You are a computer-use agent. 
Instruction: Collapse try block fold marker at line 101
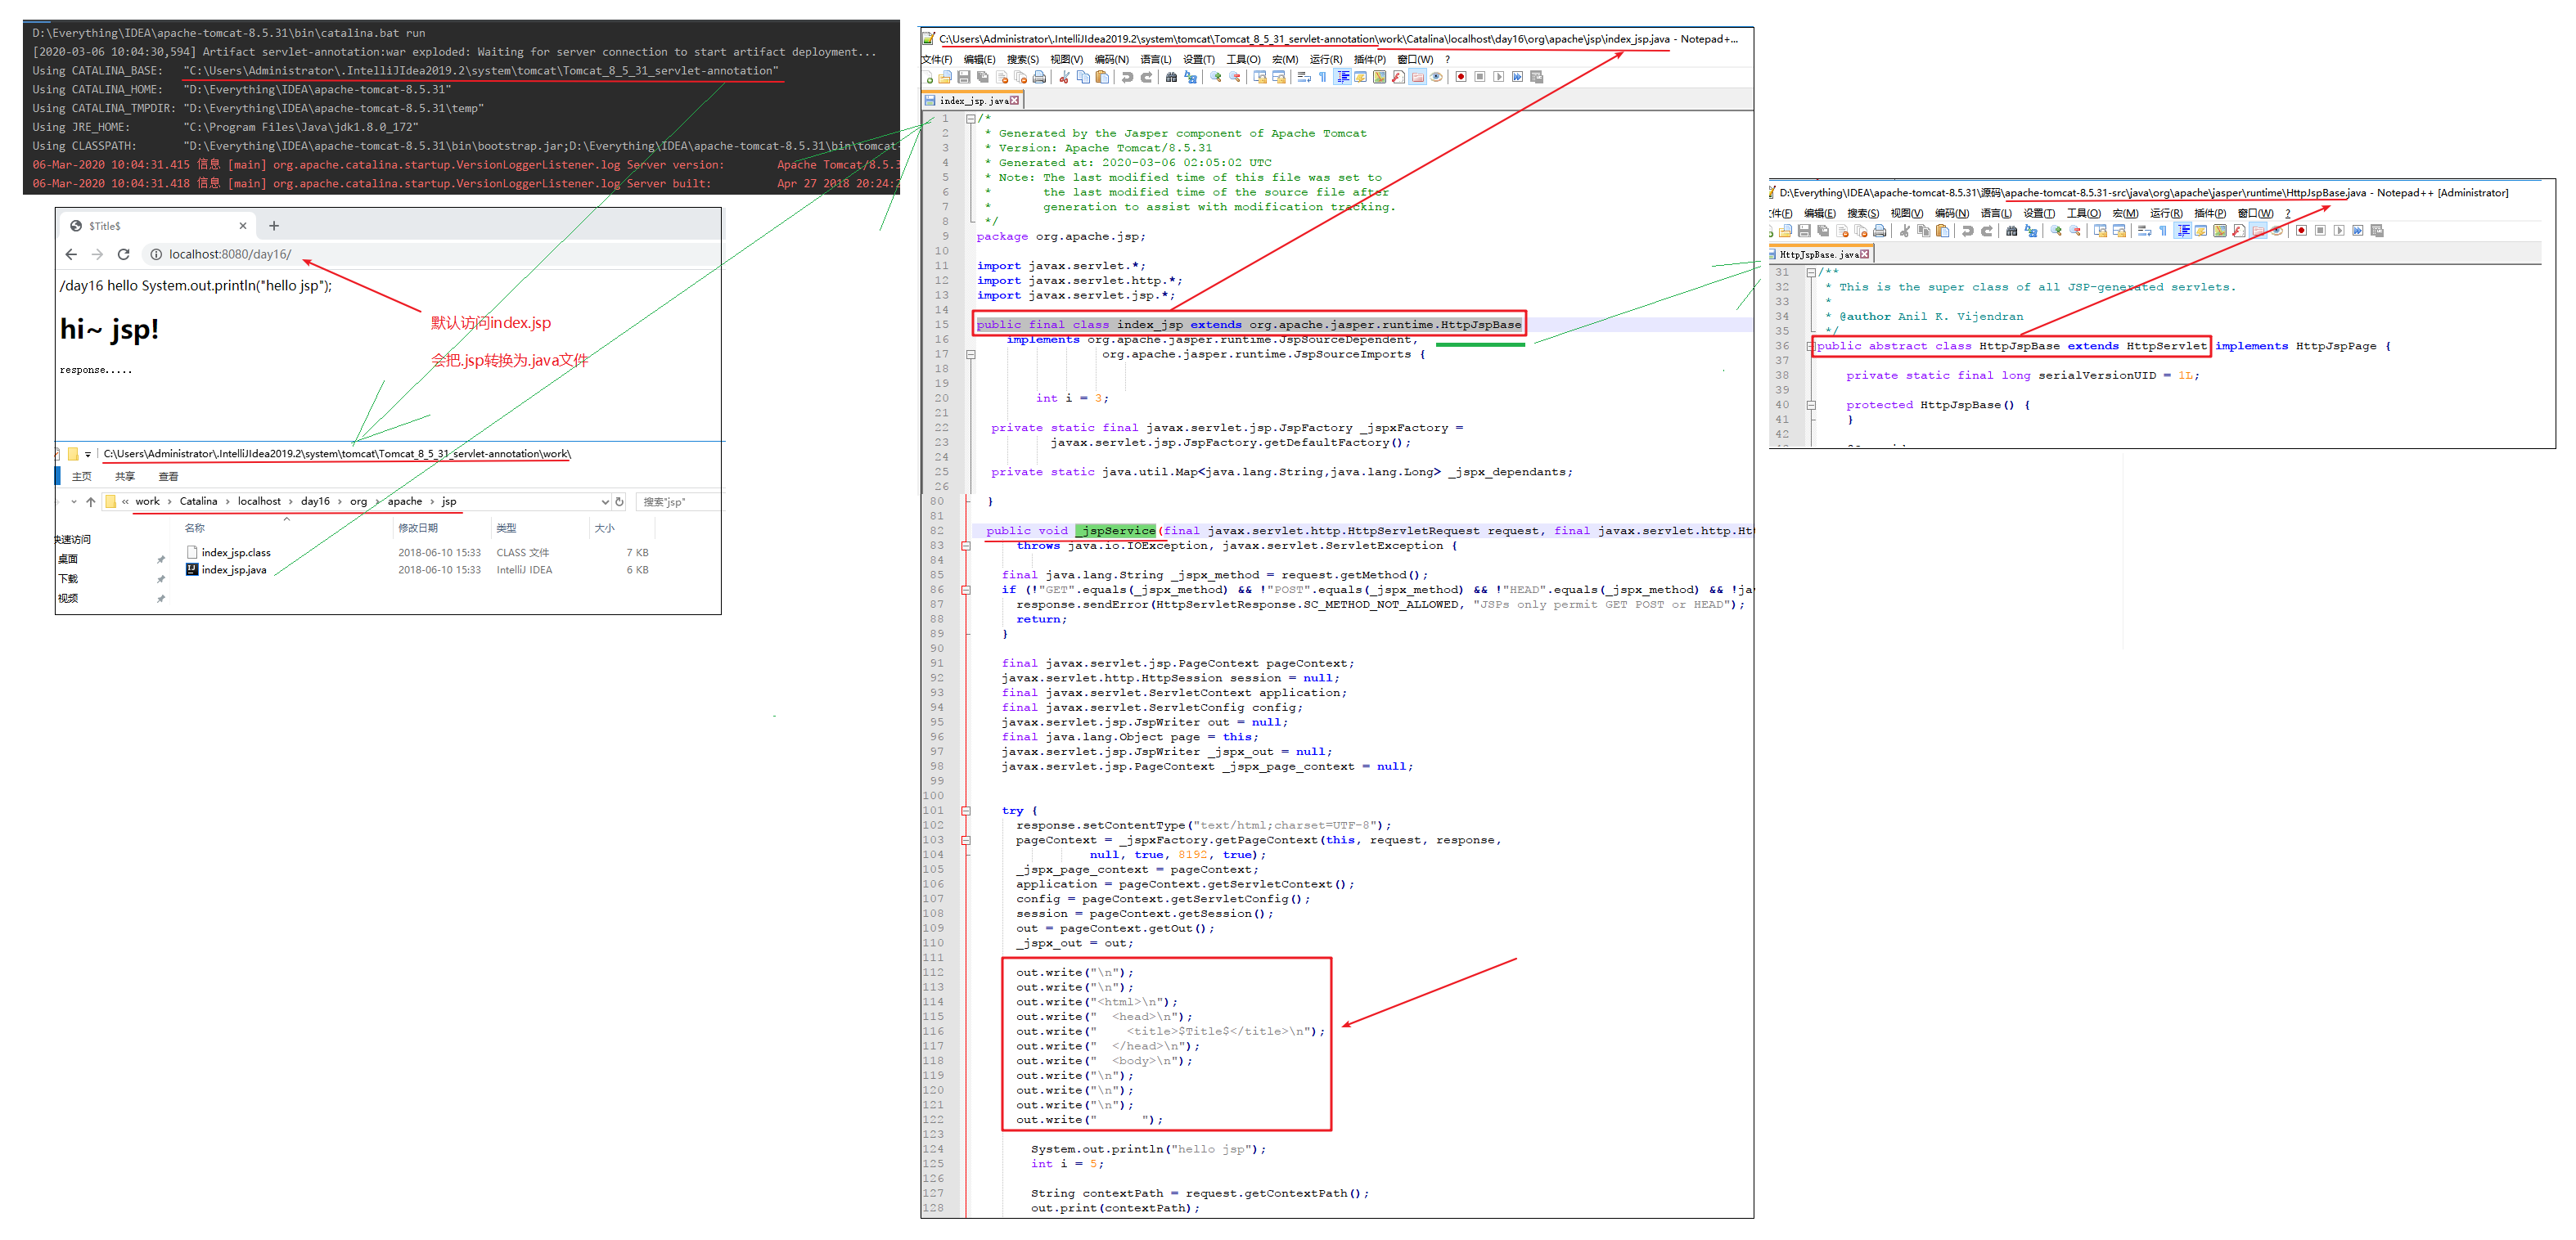click(965, 811)
